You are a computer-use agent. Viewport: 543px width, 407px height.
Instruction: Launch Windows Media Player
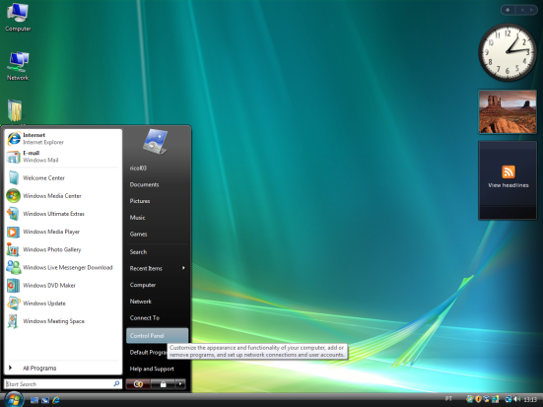click(x=63, y=232)
